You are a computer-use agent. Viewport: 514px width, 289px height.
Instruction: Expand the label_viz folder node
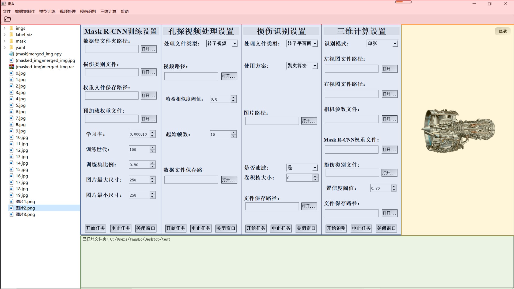(x=5, y=35)
